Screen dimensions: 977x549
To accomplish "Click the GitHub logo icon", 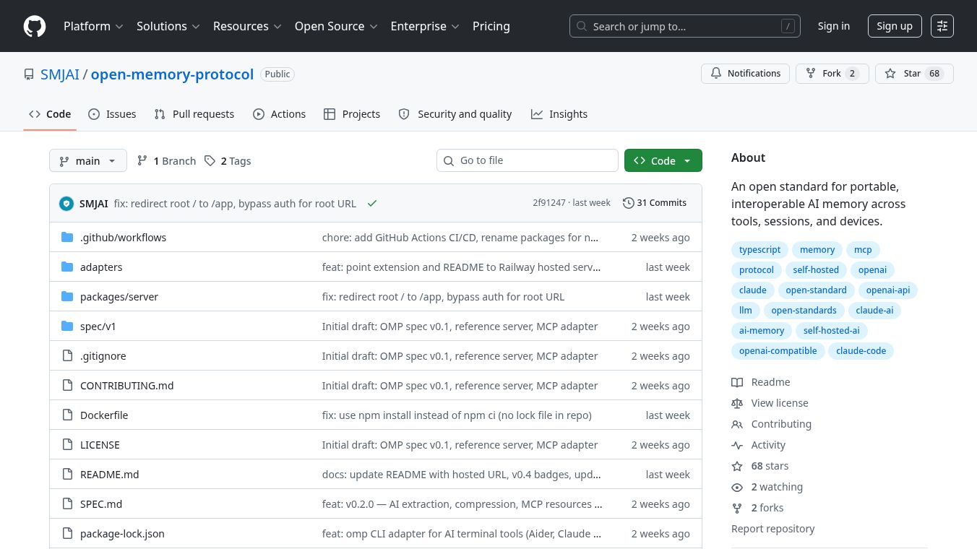I will pyautogui.click(x=35, y=26).
